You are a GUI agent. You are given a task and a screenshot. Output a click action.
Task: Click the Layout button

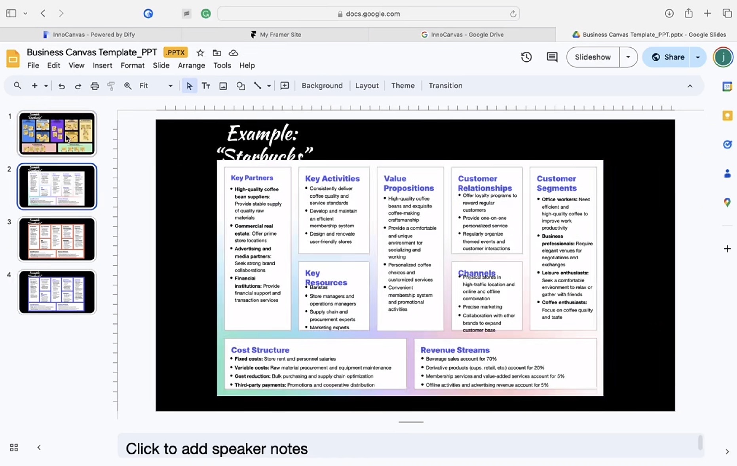tap(367, 85)
